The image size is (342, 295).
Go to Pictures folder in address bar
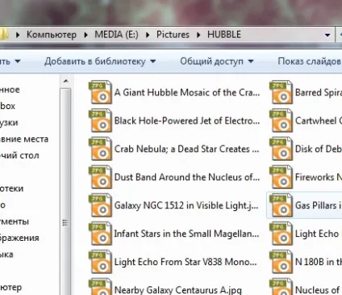coord(173,35)
